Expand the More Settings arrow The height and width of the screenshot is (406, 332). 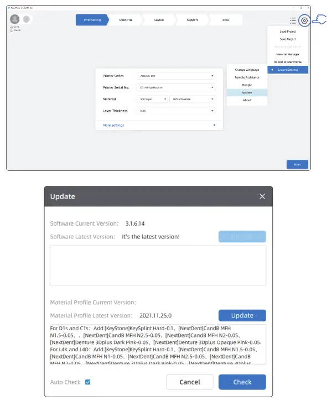(x=214, y=126)
